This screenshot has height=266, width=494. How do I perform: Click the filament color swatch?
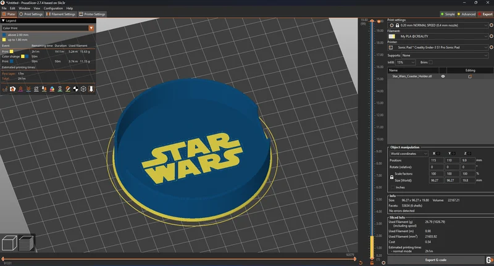[x=391, y=36]
